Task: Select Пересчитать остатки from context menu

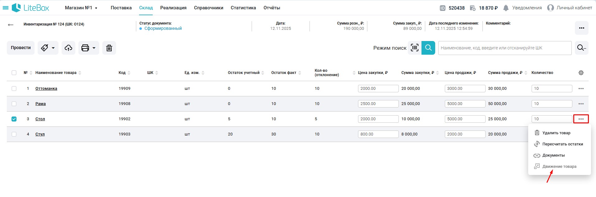Action: click(562, 144)
